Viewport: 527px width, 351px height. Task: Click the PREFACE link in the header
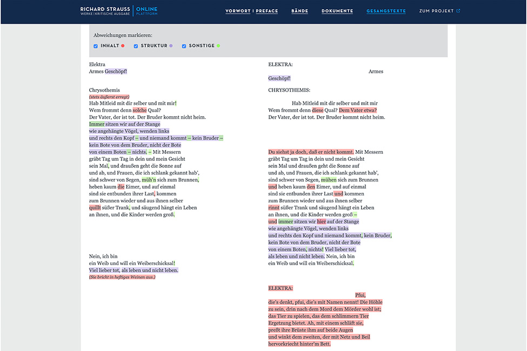click(x=267, y=11)
